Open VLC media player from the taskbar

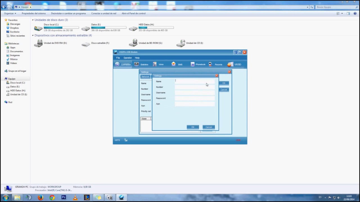(x=75, y=198)
